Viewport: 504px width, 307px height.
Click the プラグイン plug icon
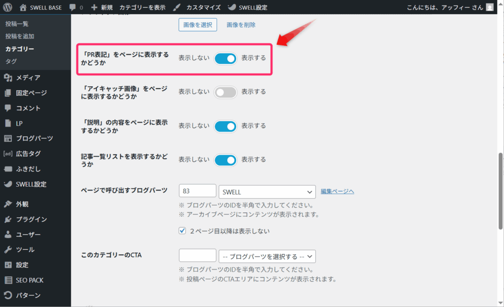pyautogui.click(x=8, y=219)
